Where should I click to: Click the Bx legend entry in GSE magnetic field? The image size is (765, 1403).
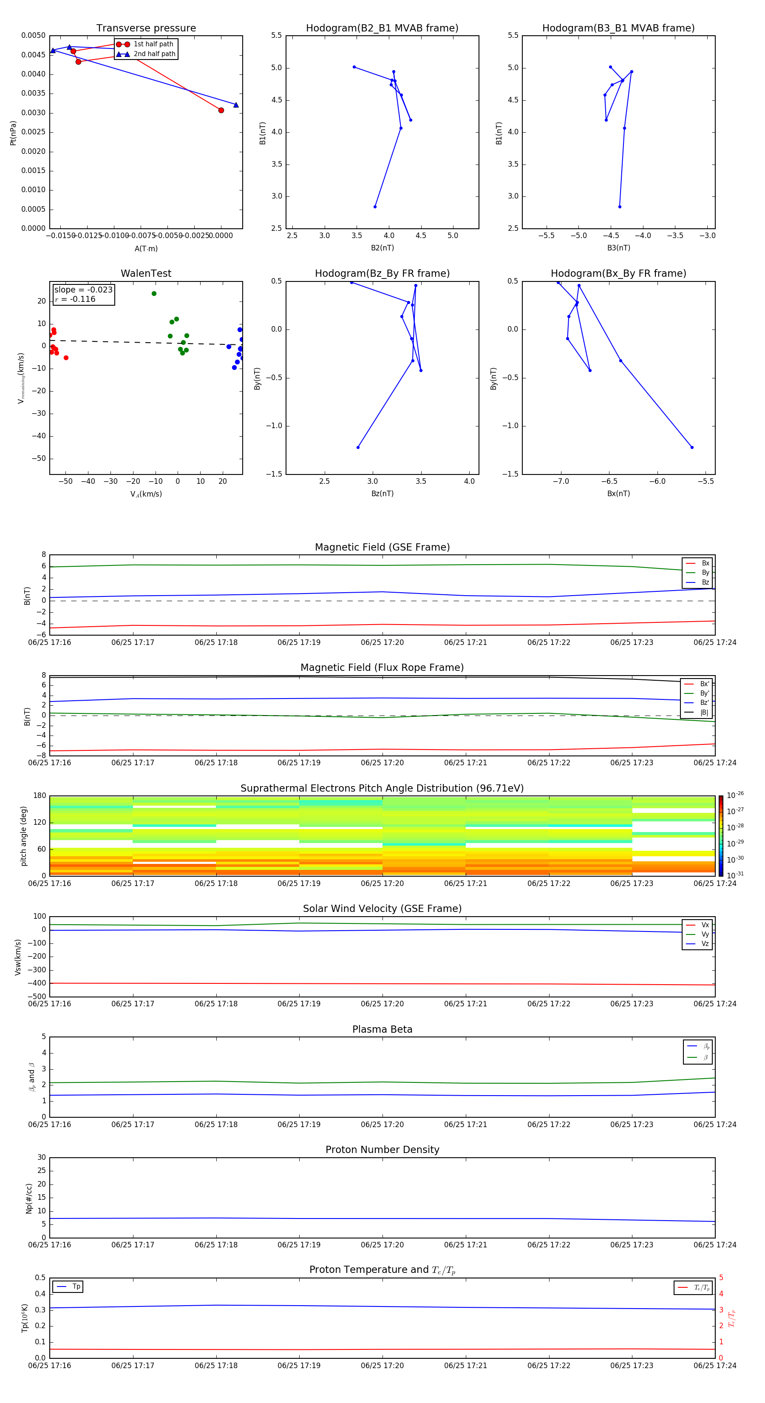coord(697,563)
